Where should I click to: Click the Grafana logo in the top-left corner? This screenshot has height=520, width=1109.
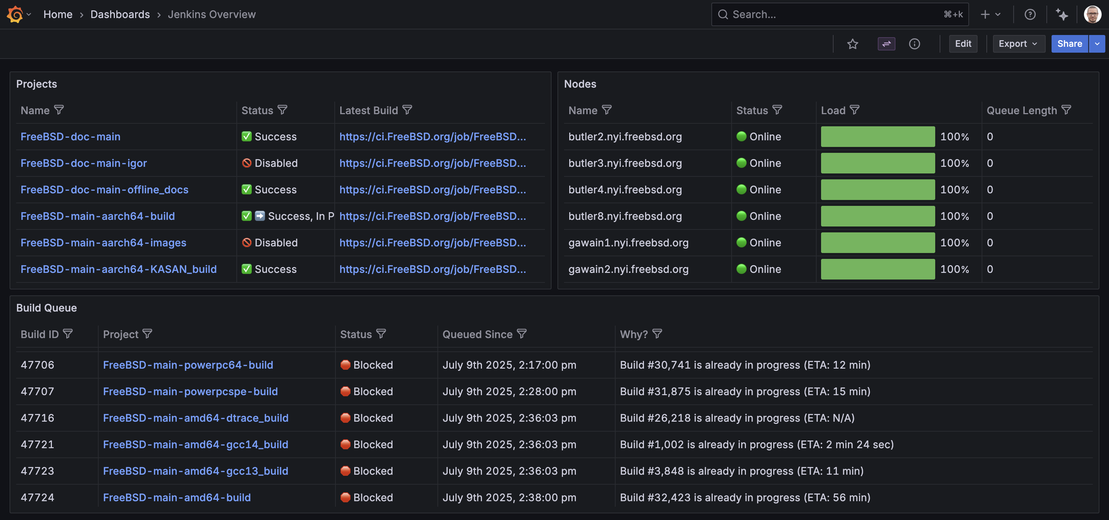[x=14, y=14]
